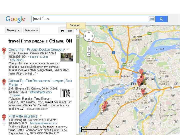
Task: Expand dropdown arrow beside First Rate Insurance
Action: click(41, 116)
